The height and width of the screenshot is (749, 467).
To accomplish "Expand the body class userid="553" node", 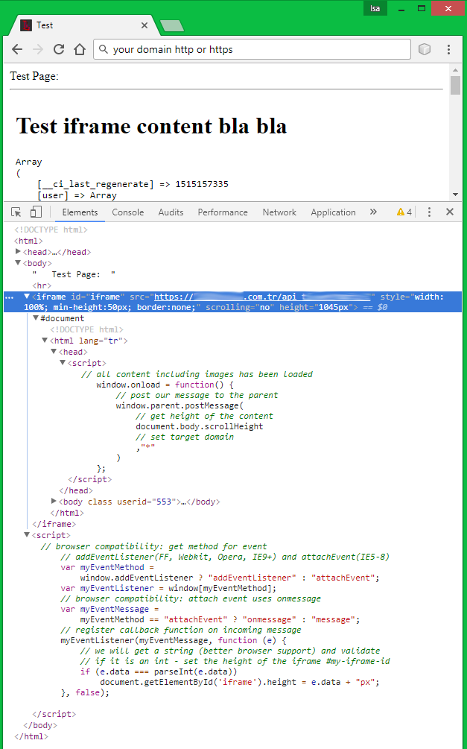I will [x=54, y=501].
